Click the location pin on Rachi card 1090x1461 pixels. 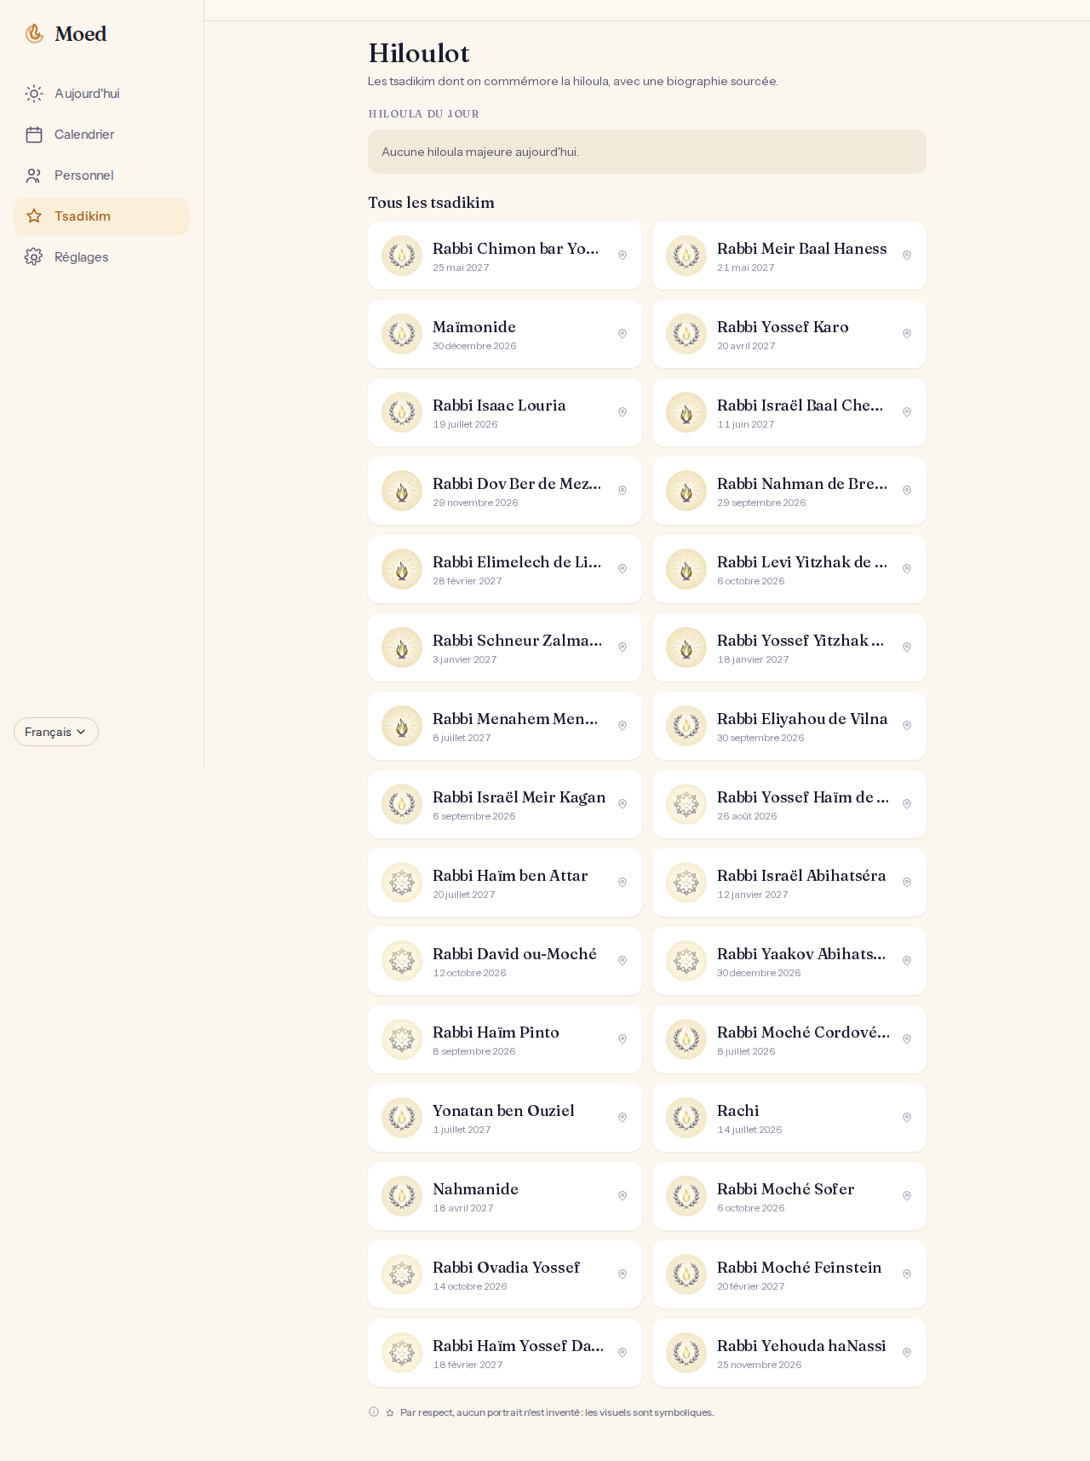coord(907,1118)
